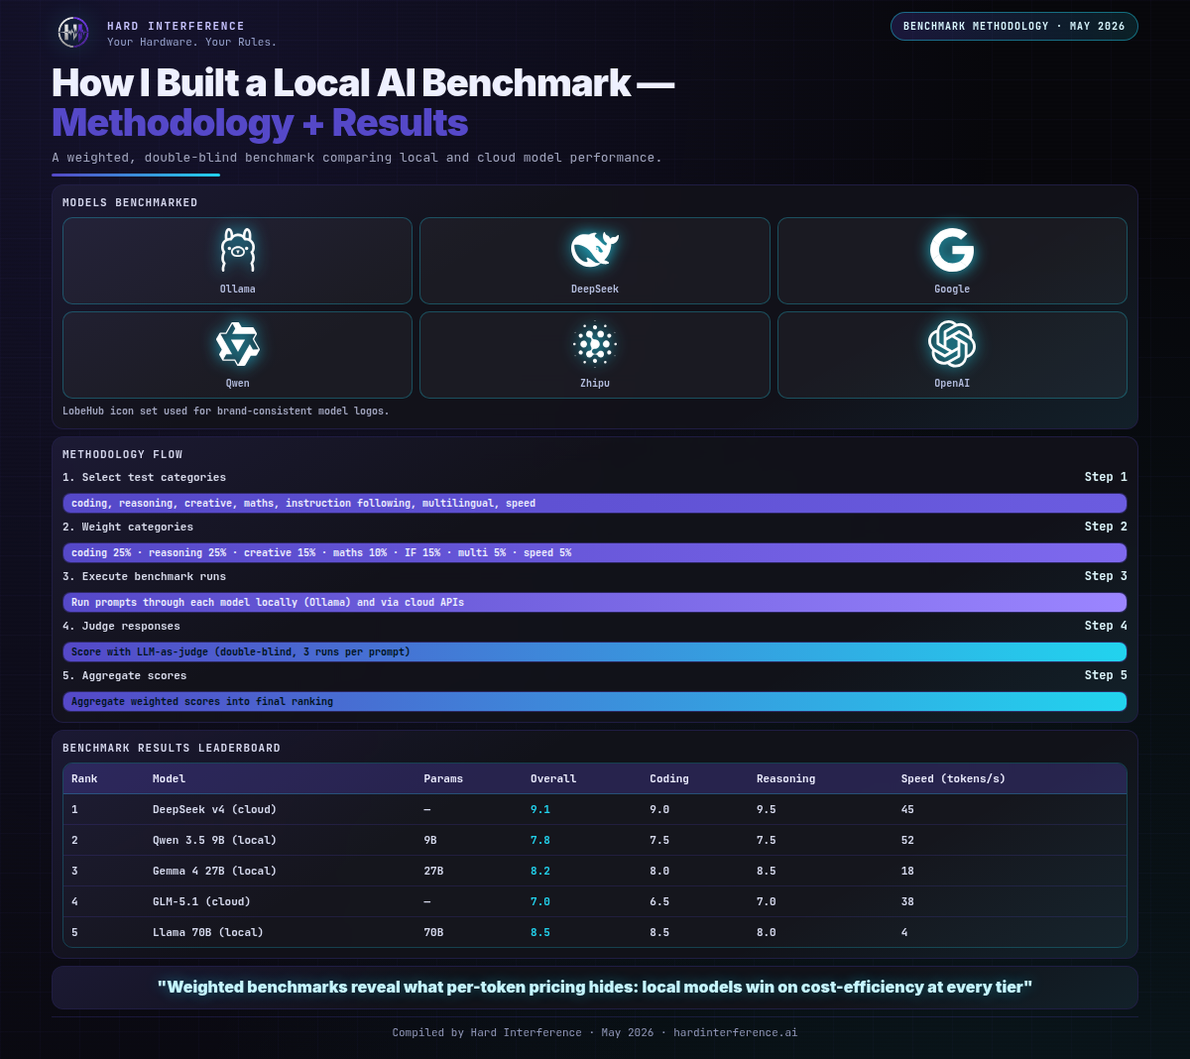
Task: Click the 'Params' column header
Action: [x=443, y=778]
